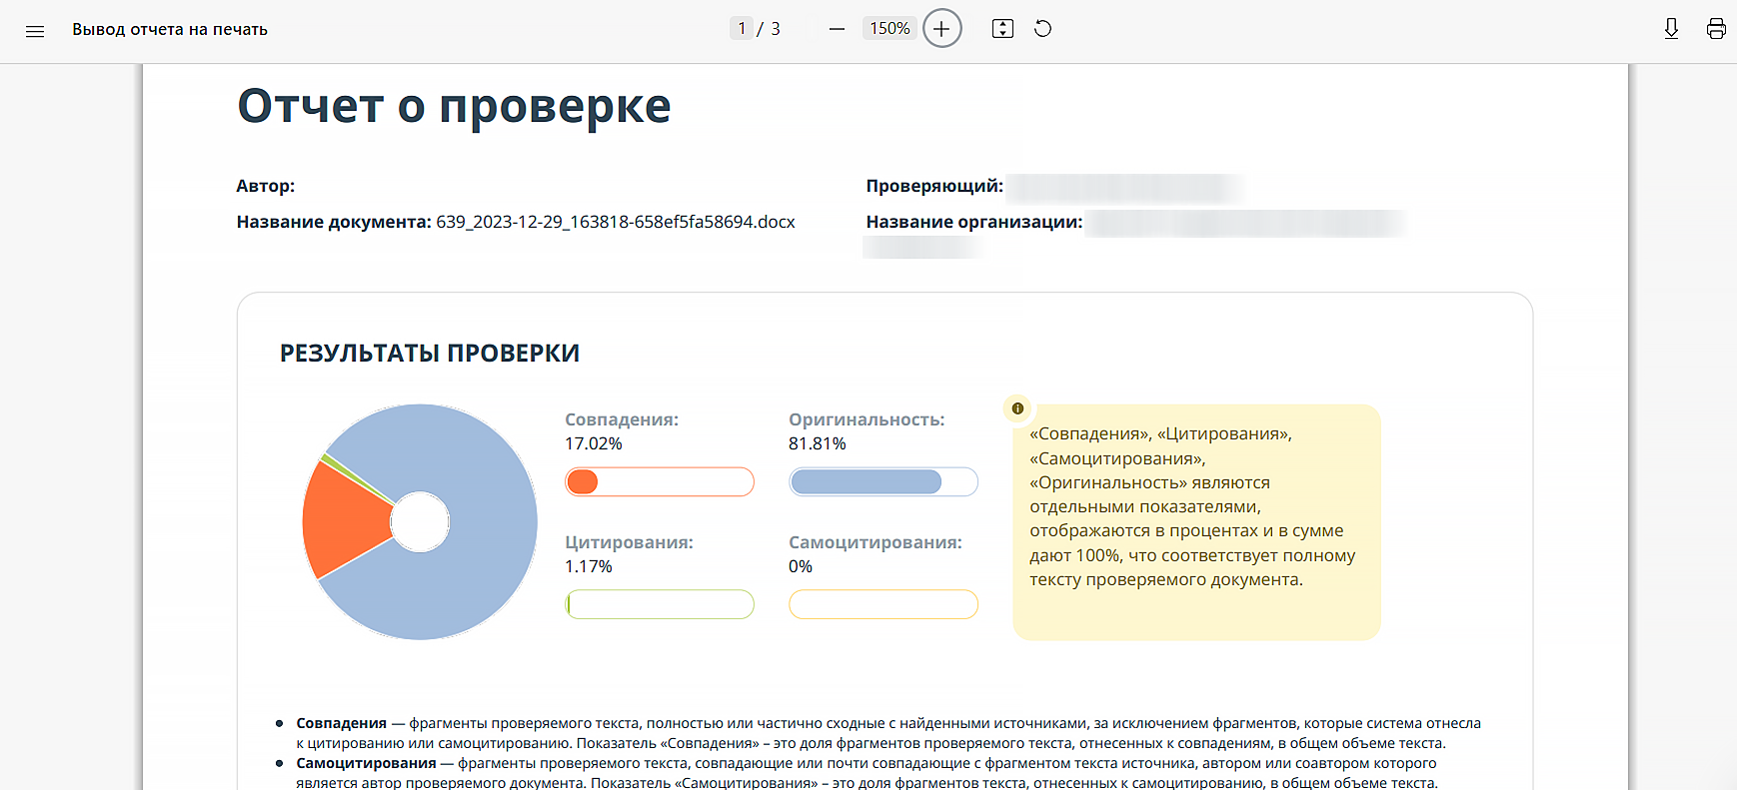Click the green Цитирования progress bar
This screenshot has width=1737, height=790.
pyautogui.click(x=660, y=604)
